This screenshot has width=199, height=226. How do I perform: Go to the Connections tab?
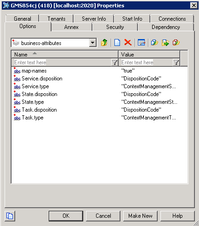(172, 19)
